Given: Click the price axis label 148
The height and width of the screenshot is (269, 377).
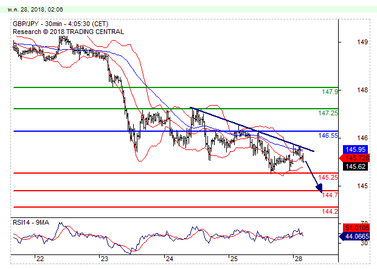Looking at the screenshot, I should [x=362, y=90].
